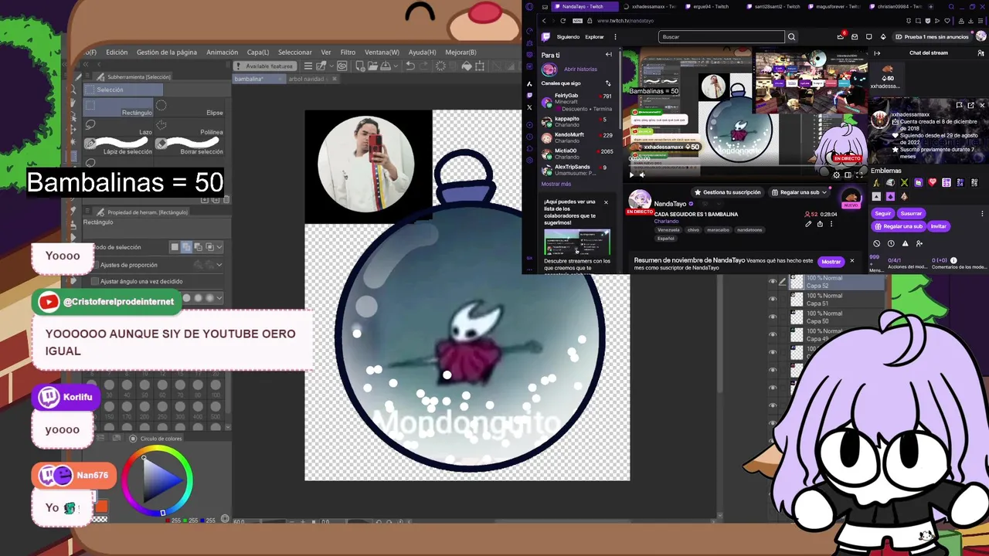Open the Ventana(W) menu
This screenshot has height=556, width=989.
(x=382, y=53)
